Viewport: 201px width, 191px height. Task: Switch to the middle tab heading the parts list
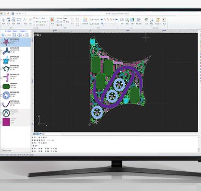15,31
